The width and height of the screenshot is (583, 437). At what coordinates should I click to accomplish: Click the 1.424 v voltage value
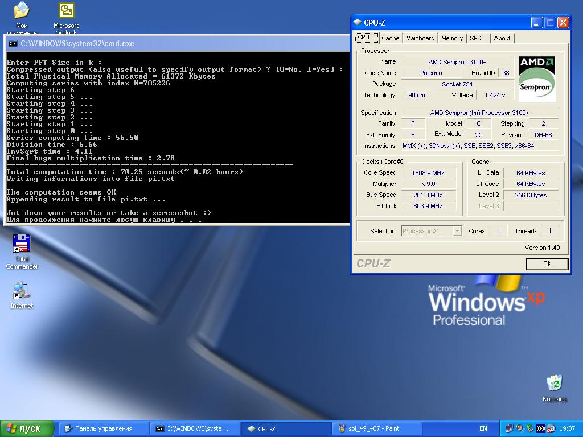coord(495,95)
